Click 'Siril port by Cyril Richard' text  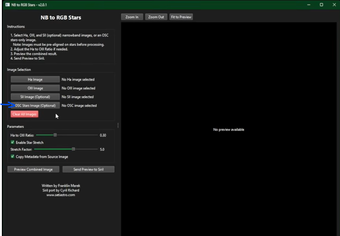(61, 190)
